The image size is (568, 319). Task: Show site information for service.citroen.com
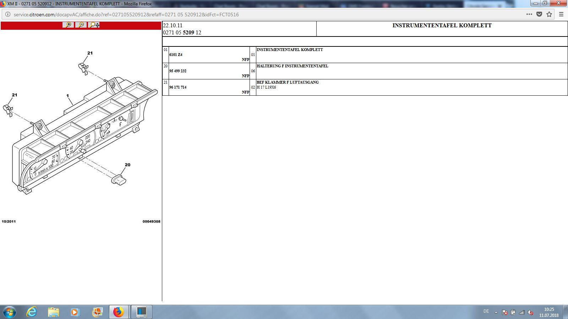(7, 15)
